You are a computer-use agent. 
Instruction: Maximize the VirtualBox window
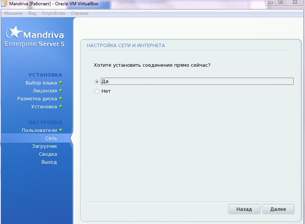coord(281,2)
